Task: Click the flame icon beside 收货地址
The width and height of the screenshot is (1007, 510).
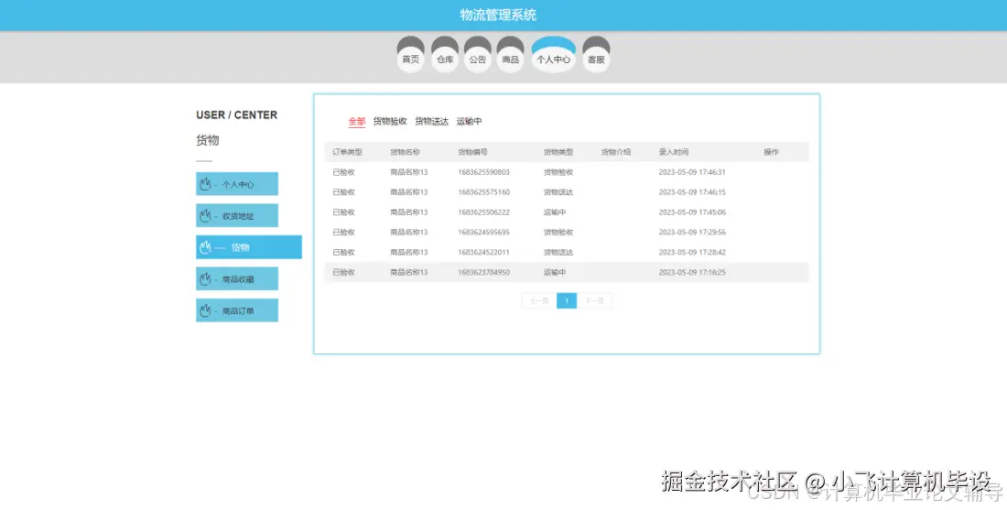Action: click(205, 216)
